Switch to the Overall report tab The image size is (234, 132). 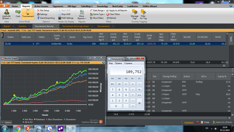point(7,26)
